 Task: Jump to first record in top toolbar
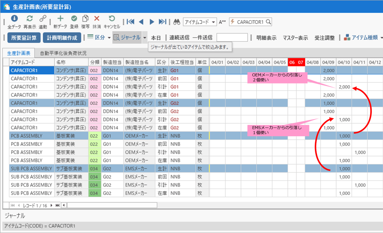coord(130,22)
